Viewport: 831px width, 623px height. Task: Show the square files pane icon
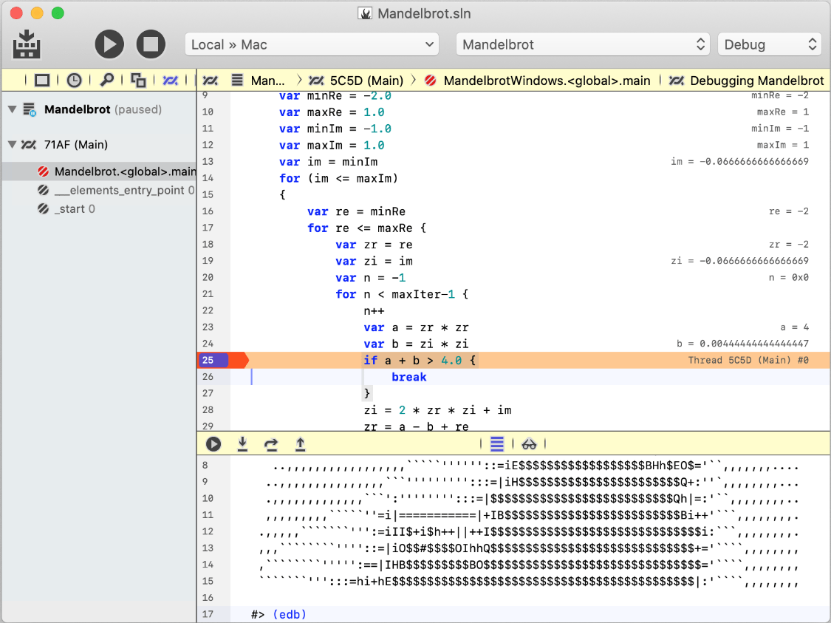[42, 81]
